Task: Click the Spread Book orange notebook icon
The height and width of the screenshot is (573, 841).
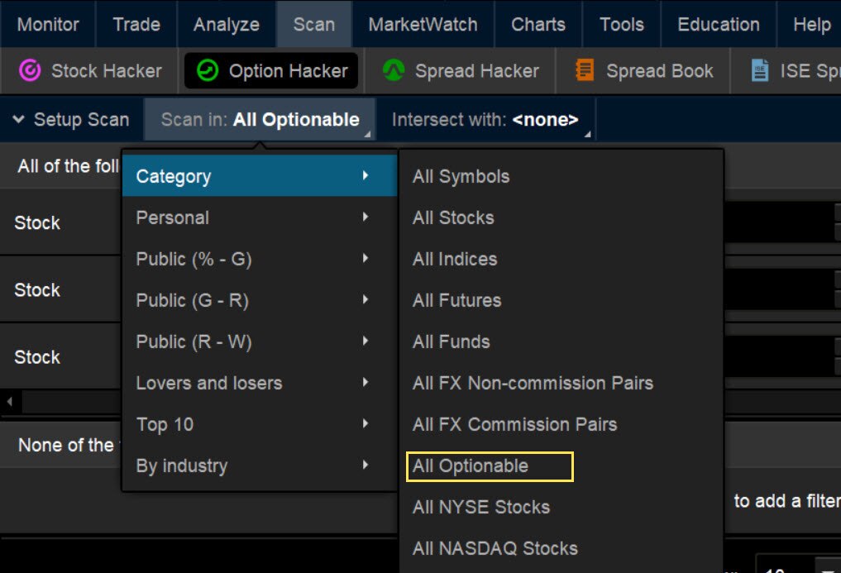Action: tap(585, 70)
